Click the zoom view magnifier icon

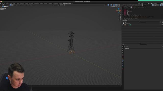click(x=120, y=14)
